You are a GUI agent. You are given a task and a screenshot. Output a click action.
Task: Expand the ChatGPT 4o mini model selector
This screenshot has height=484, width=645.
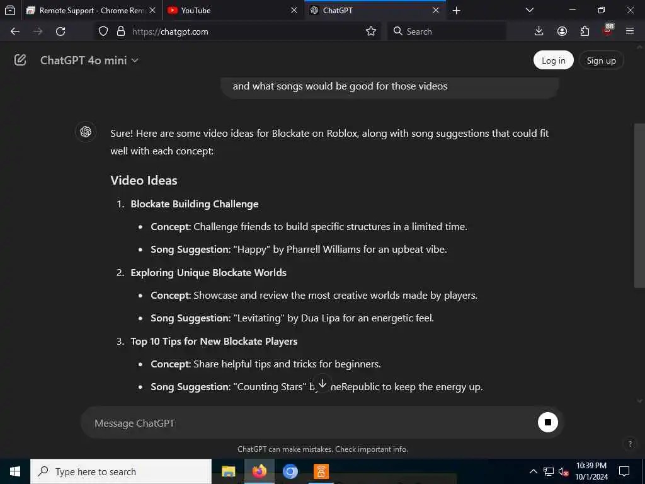(89, 60)
